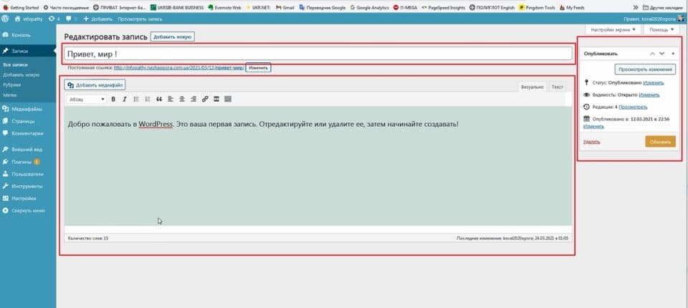Click the post title field
Viewport: 688px width, 308px height.
coord(318,54)
